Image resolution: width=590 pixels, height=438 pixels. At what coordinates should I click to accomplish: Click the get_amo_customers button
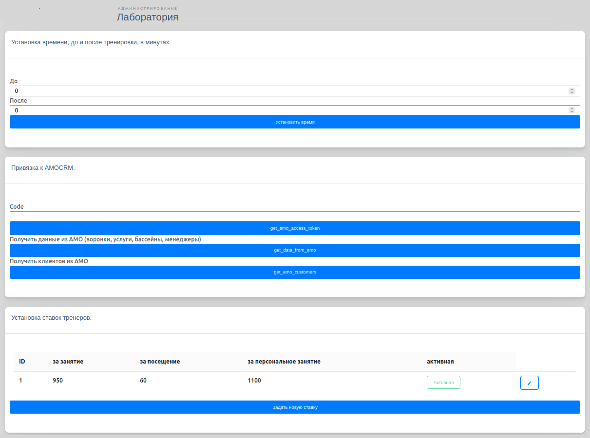pyautogui.click(x=295, y=272)
